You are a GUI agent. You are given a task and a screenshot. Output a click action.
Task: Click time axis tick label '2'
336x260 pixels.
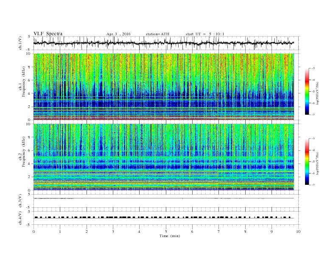pyautogui.click(x=87, y=232)
